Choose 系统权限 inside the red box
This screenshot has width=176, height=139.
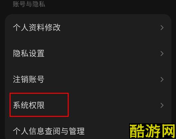pos(29,105)
